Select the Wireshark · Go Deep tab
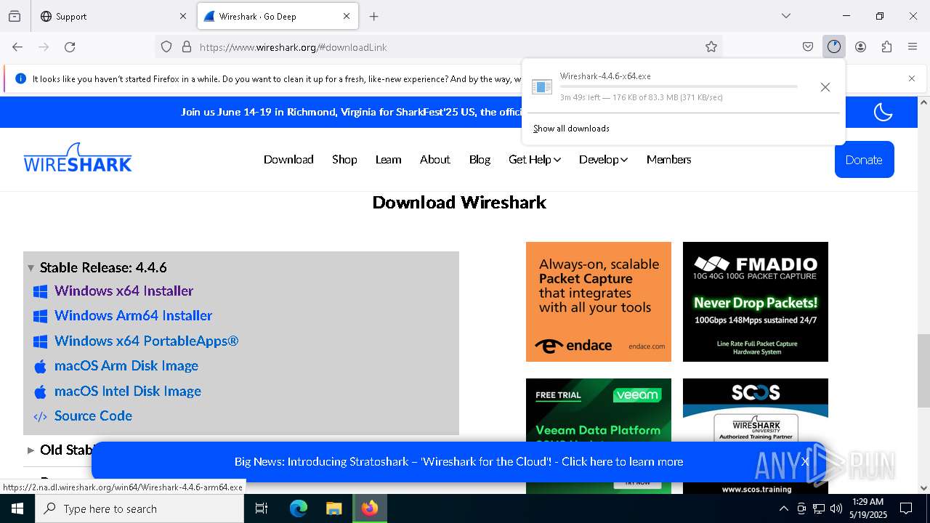This screenshot has height=523, width=930. coord(277,16)
